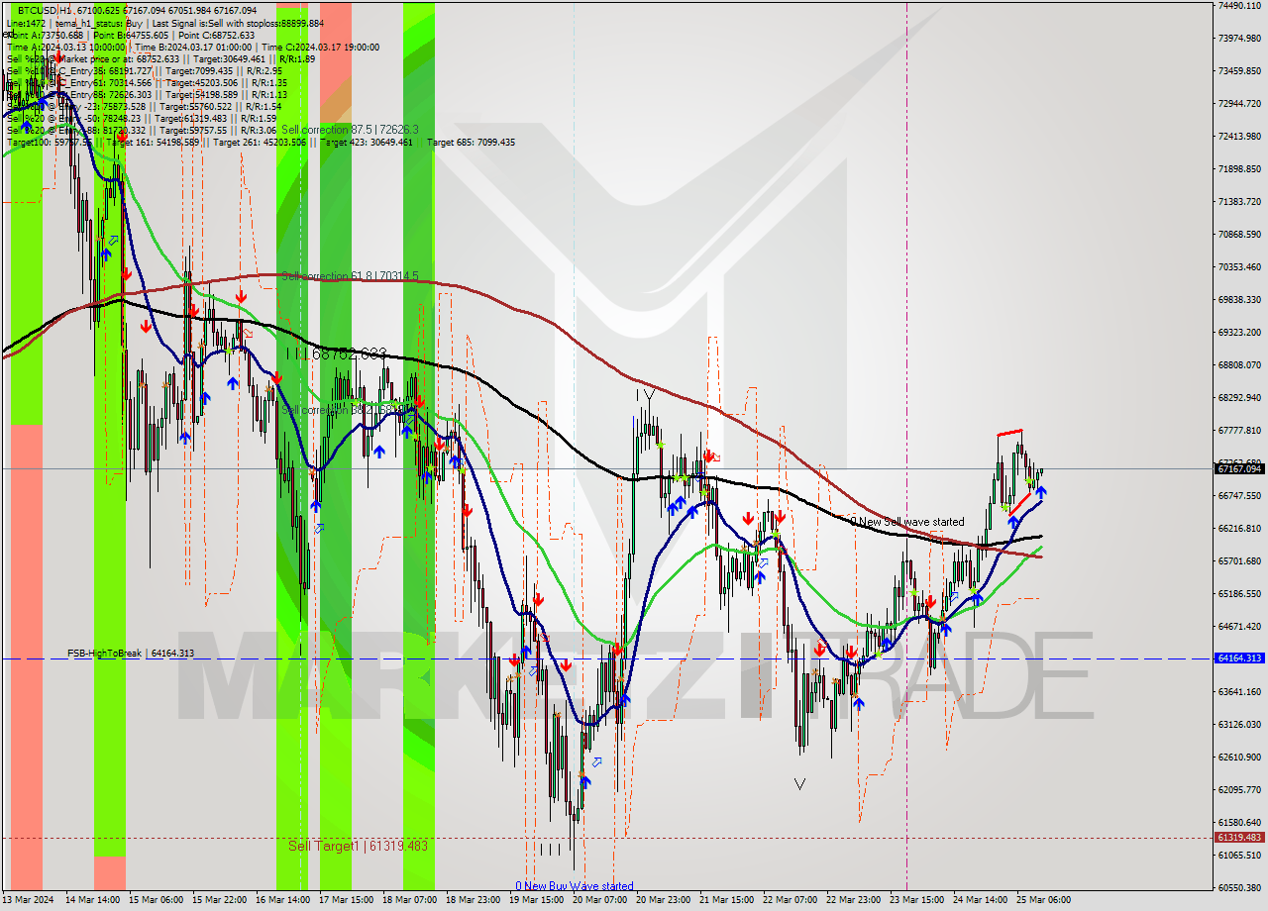Click the 'V' wave label near bottom

799,784
